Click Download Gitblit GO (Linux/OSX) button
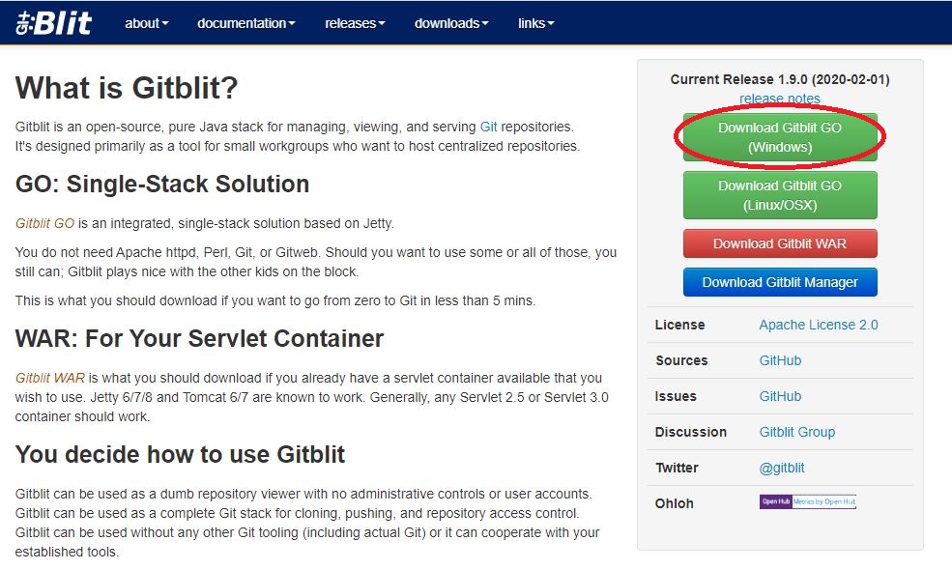 [x=779, y=195]
